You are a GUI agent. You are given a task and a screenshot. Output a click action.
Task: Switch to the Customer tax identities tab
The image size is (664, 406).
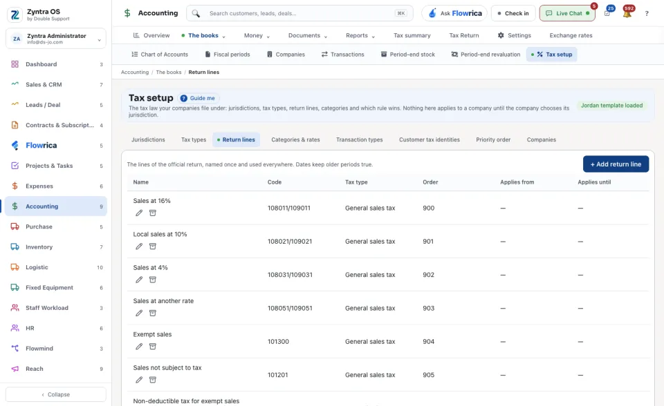(429, 139)
